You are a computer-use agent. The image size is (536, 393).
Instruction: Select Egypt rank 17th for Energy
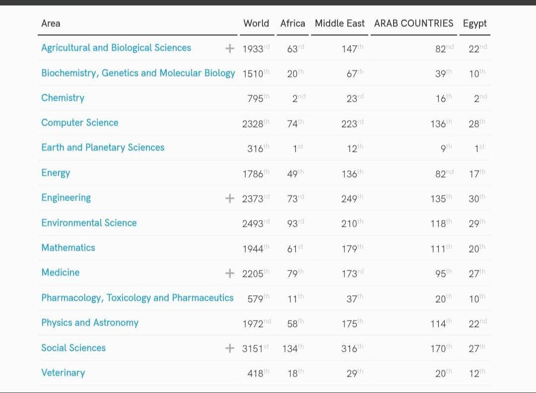click(477, 174)
